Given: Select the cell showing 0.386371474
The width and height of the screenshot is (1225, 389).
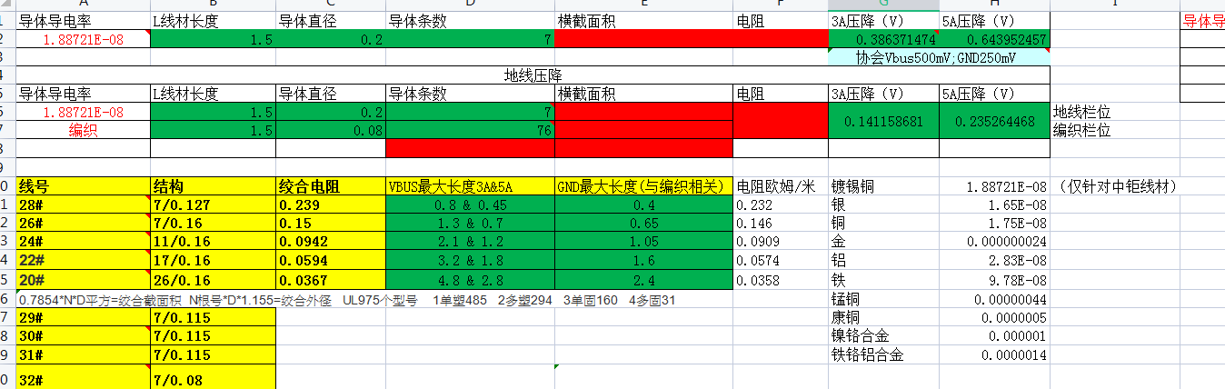Looking at the screenshot, I should click(882, 40).
